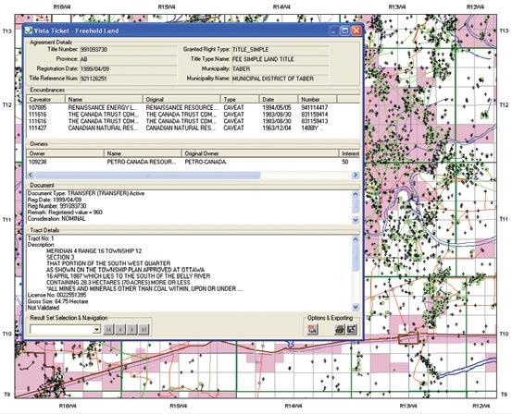Click the Registration Date field 1999/04/09
This screenshot has width=512, height=414.
tap(129, 68)
